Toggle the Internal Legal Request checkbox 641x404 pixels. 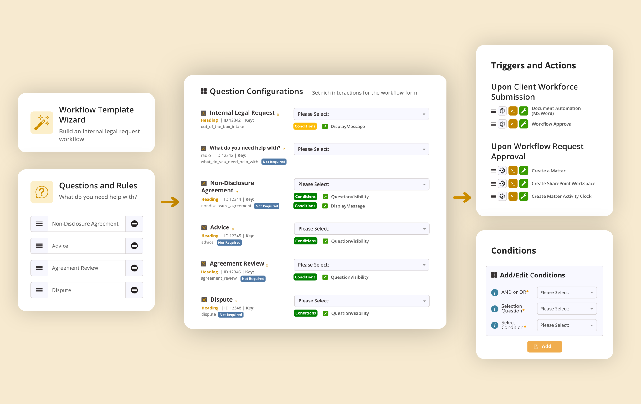tap(203, 113)
